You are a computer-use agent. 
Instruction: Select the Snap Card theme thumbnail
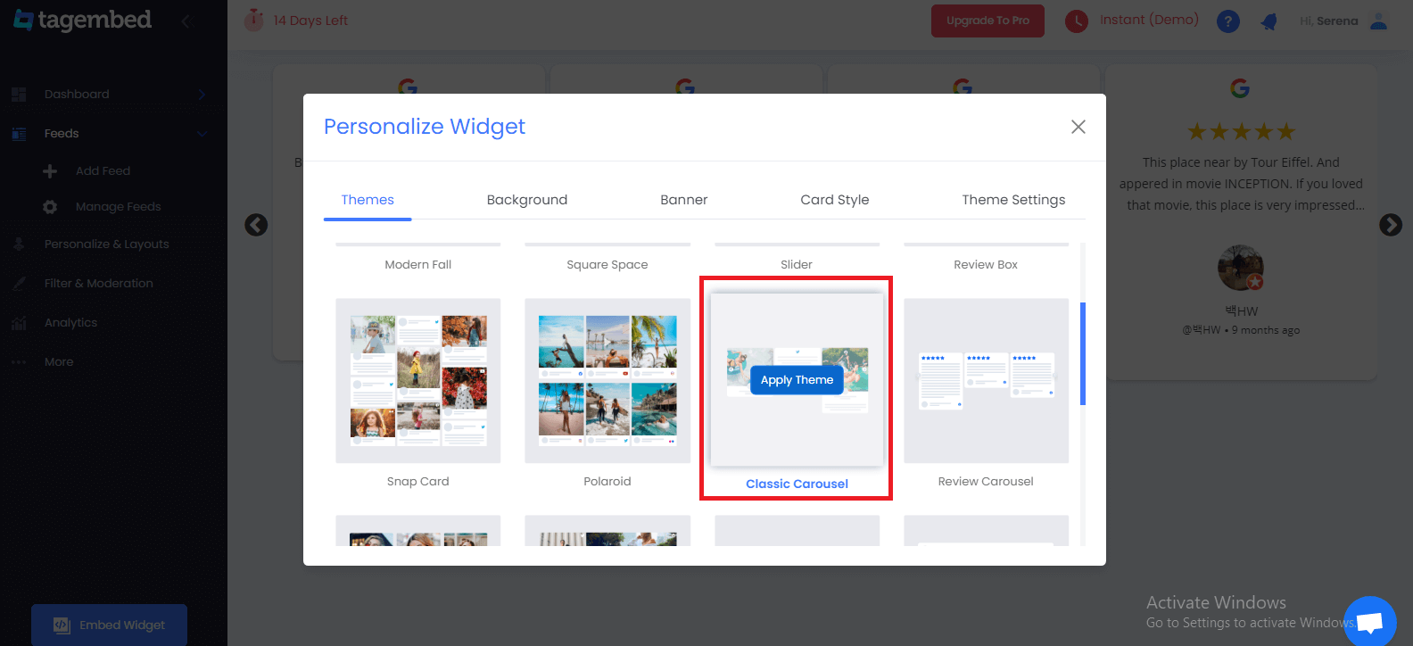(417, 381)
